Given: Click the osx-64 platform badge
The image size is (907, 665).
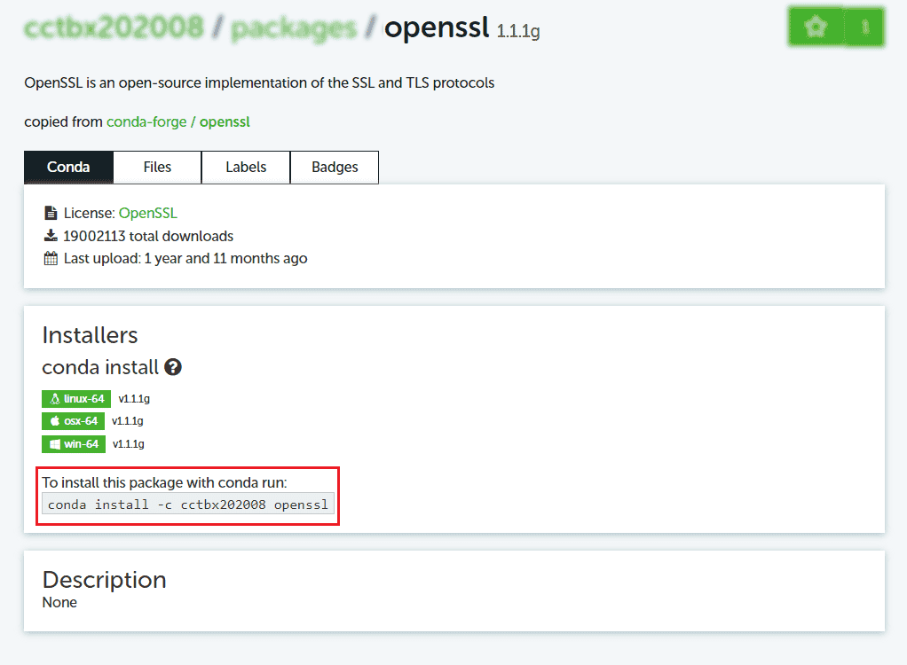Looking at the screenshot, I should pyautogui.click(x=73, y=421).
